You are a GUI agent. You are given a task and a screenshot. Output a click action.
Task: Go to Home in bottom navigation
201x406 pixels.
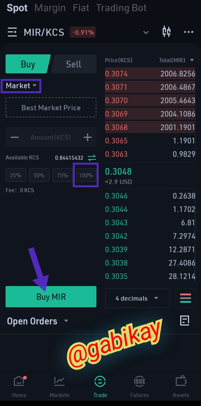pos(19,387)
